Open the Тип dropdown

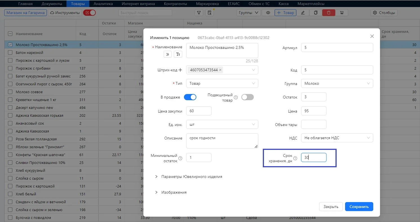222,83
